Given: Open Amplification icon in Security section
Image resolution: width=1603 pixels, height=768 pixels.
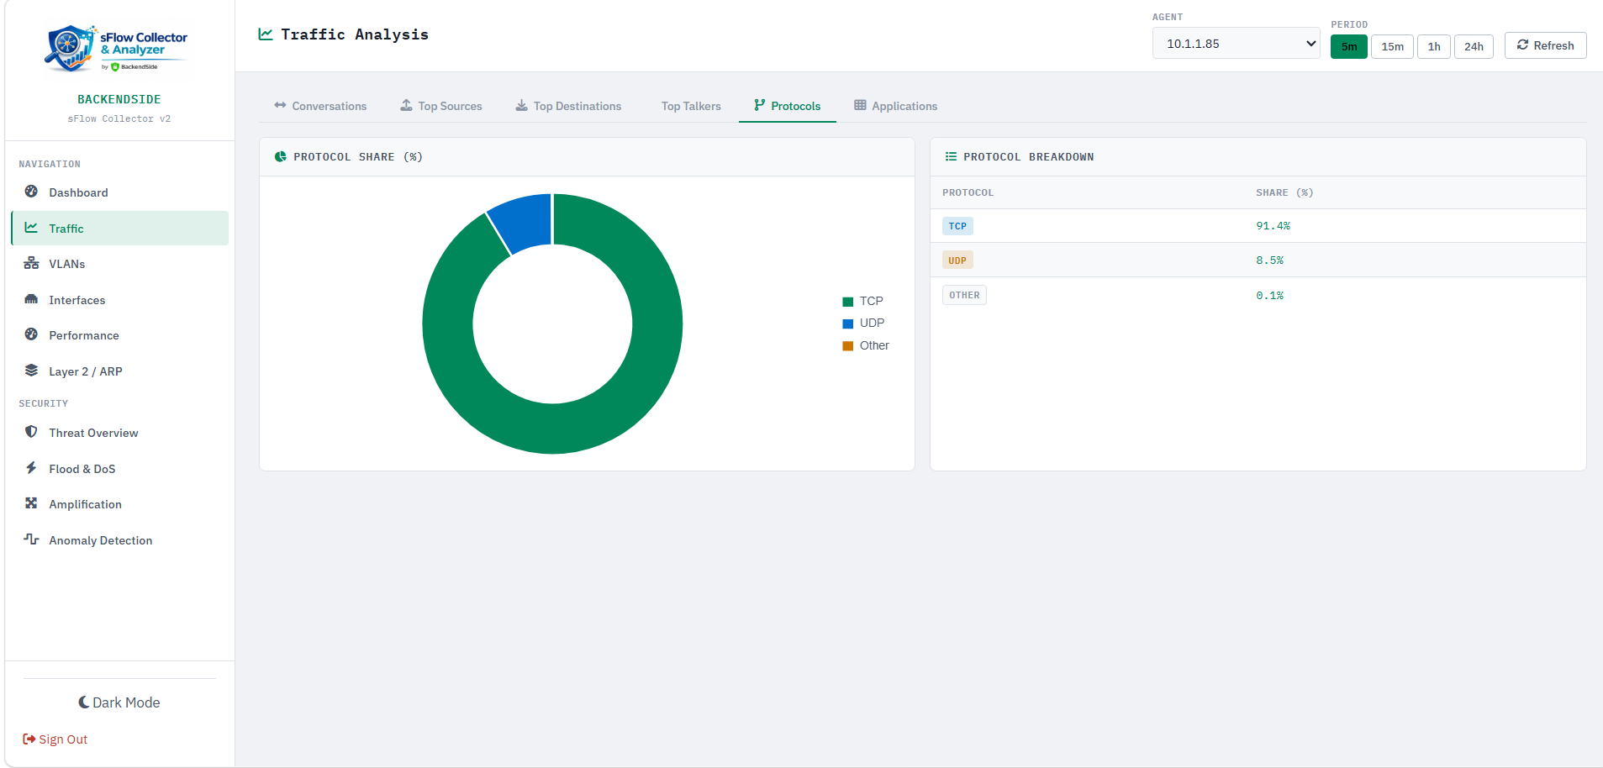Looking at the screenshot, I should [31, 503].
